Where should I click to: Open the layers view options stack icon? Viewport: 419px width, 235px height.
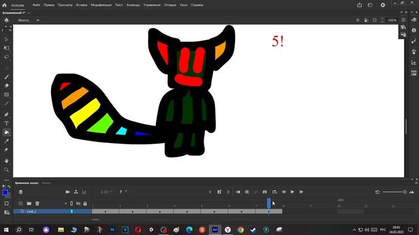click(20, 192)
